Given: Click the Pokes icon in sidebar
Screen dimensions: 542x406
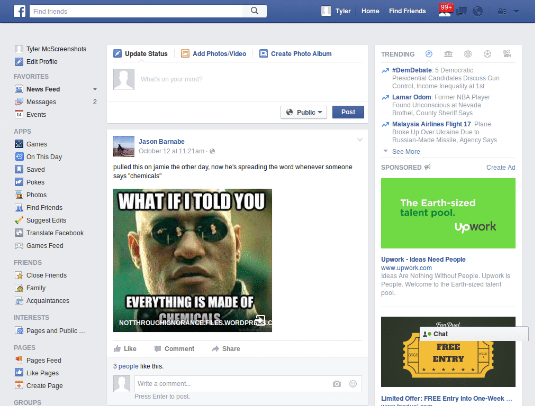Looking at the screenshot, I should coord(19,182).
